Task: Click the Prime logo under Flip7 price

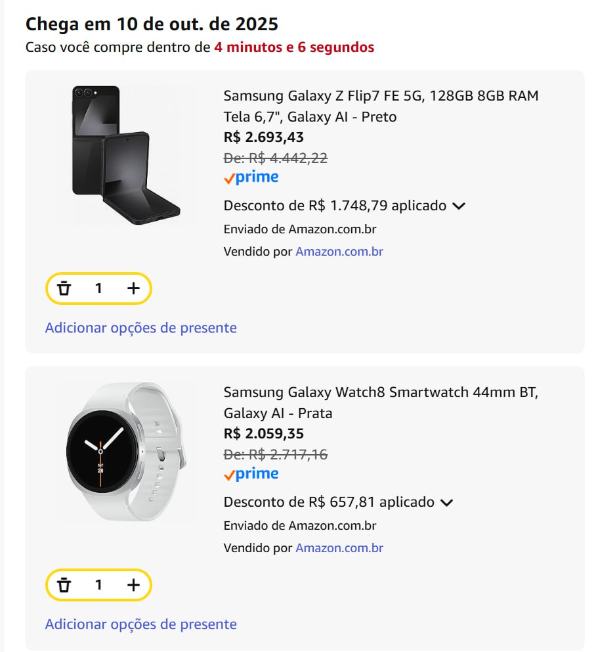Action: (251, 177)
